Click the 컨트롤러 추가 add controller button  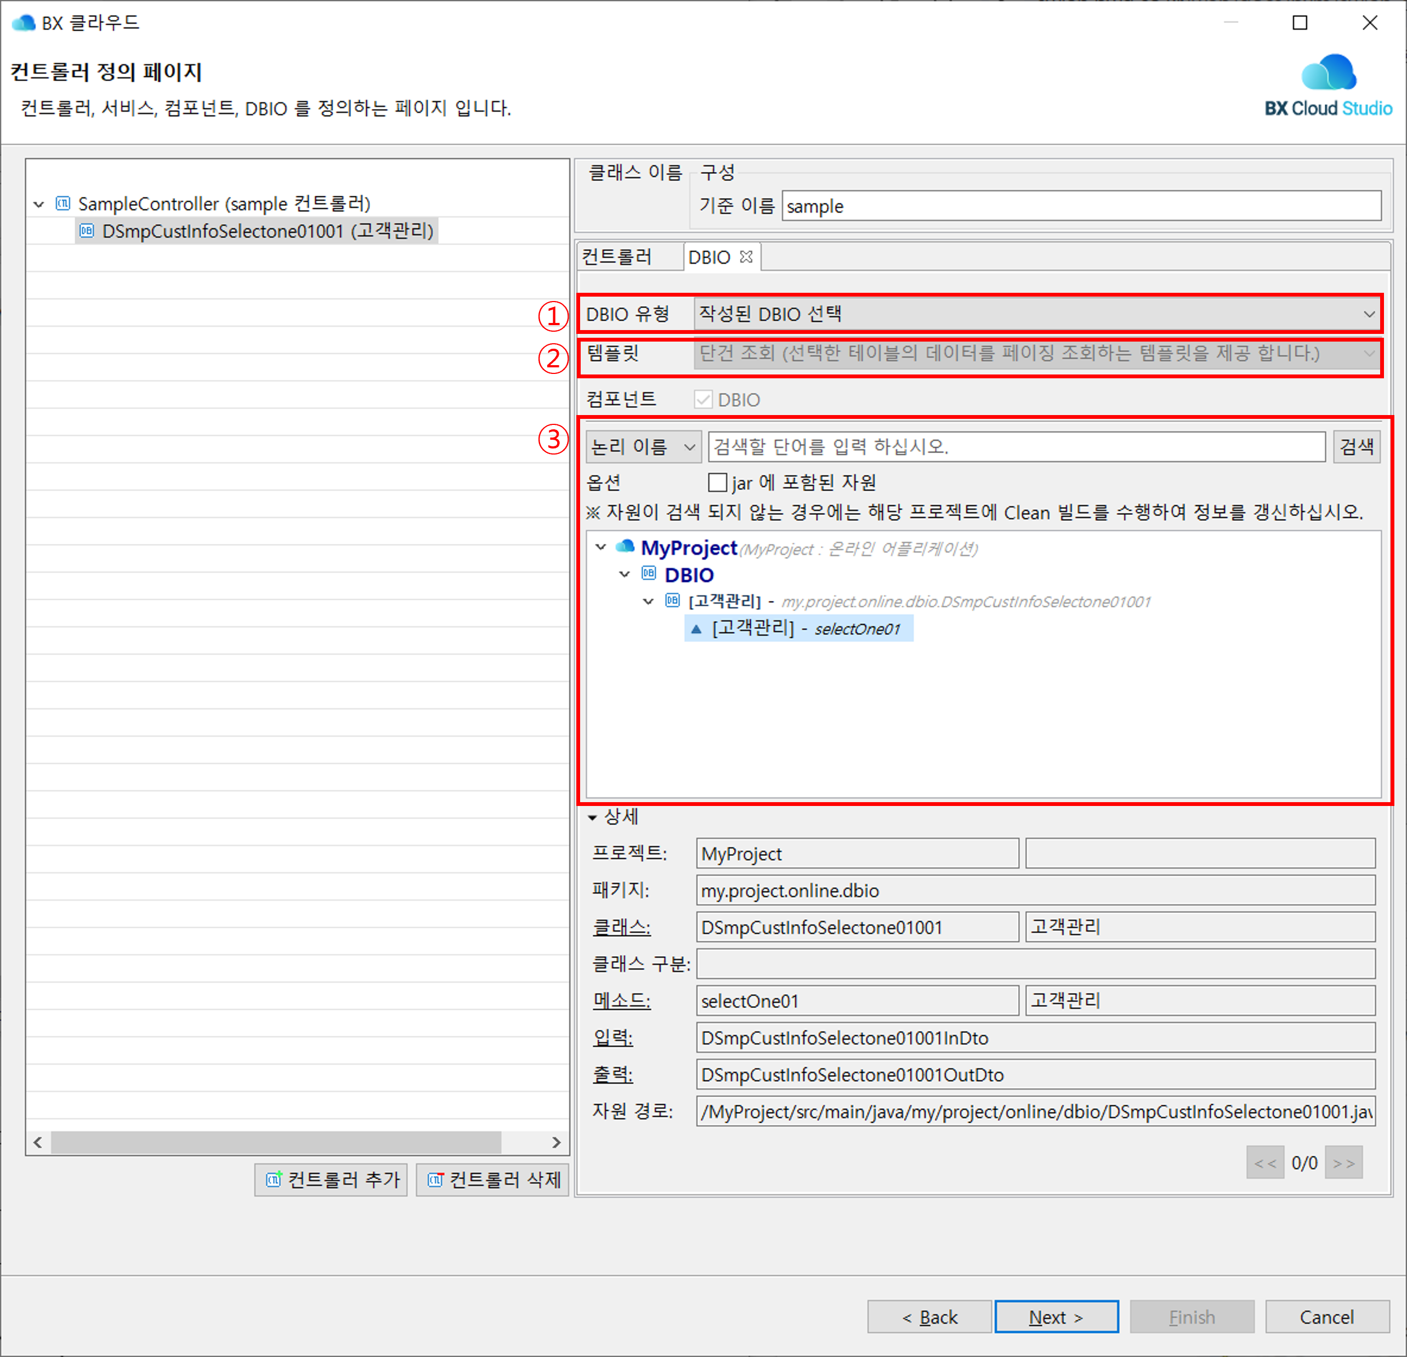pos(331,1180)
